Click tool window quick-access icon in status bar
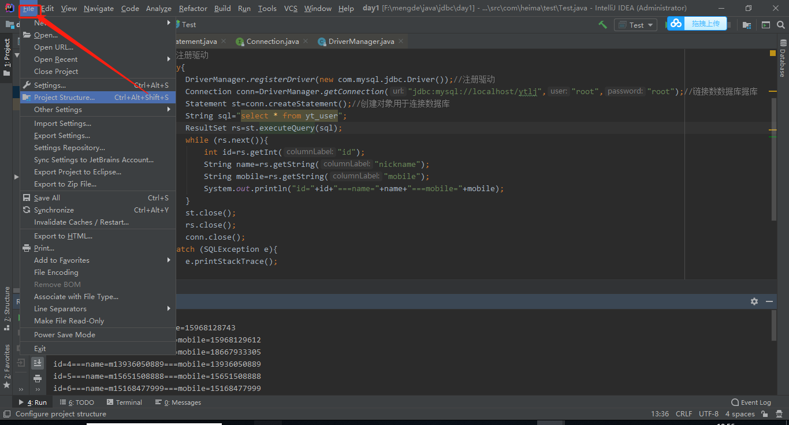 (x=6, y=414)
